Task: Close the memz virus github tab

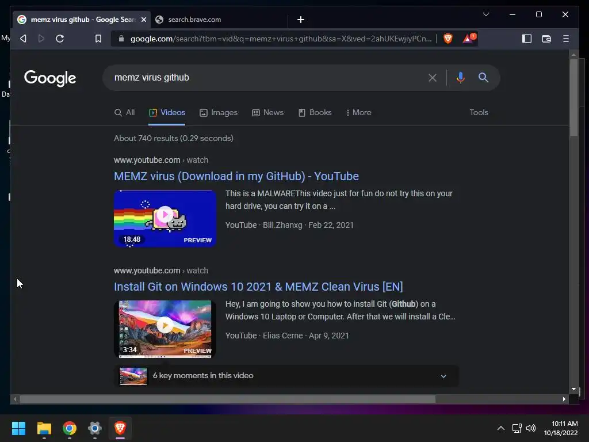Action: [x=143, y=20]
